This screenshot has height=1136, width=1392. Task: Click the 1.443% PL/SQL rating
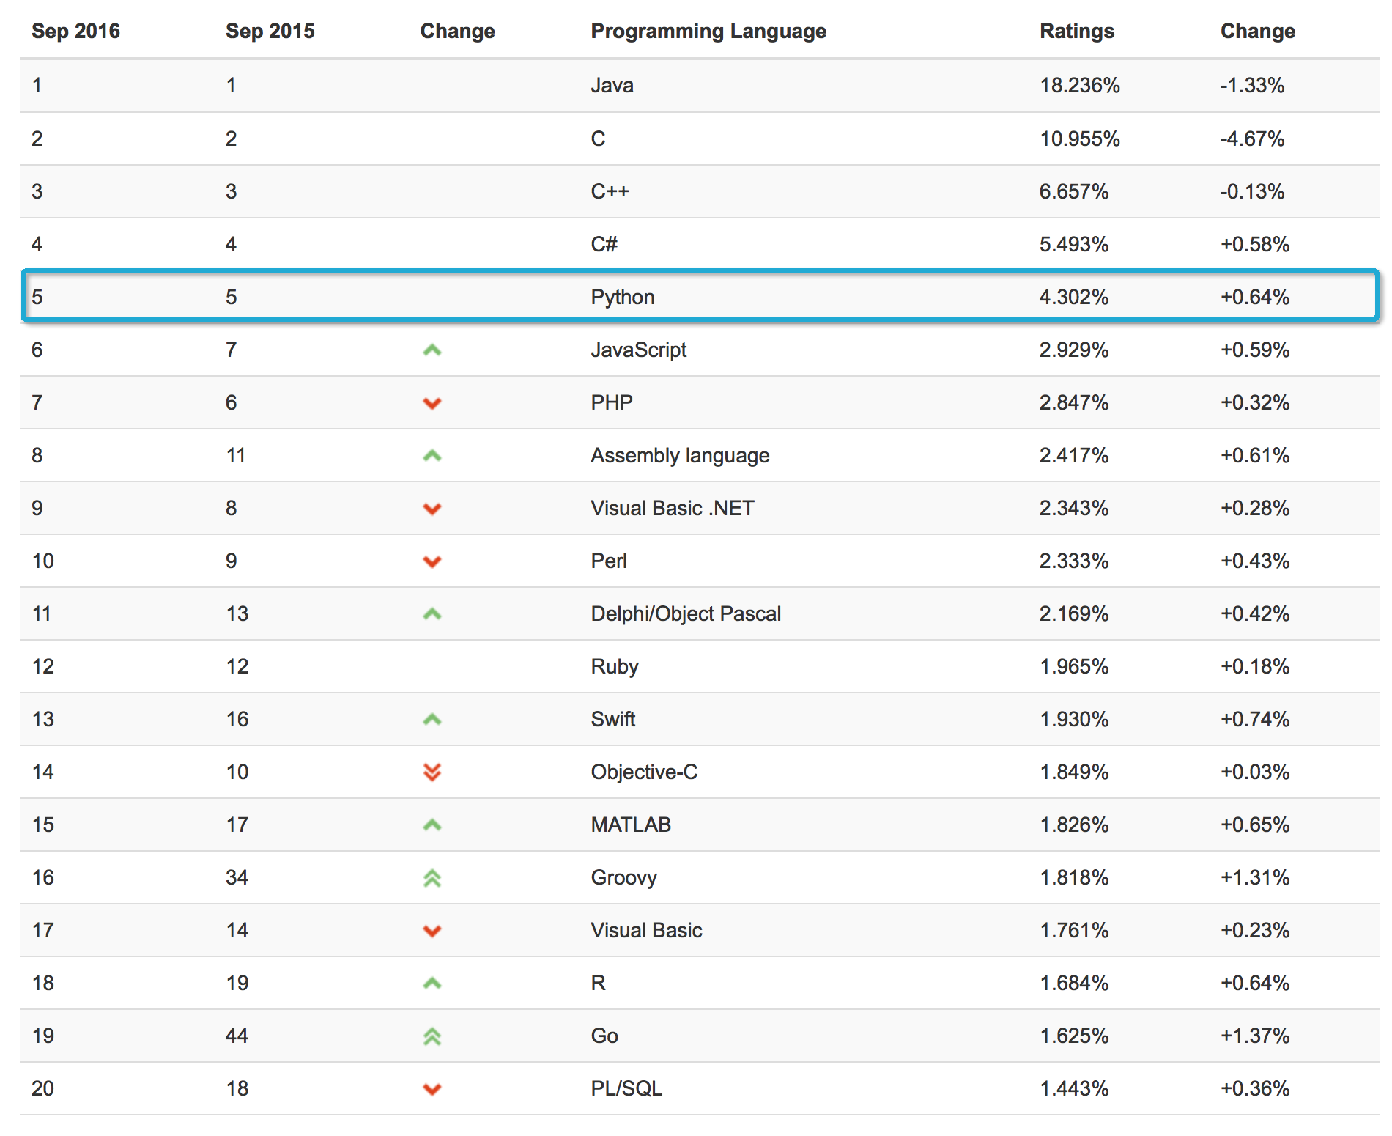[1074, 1088]
